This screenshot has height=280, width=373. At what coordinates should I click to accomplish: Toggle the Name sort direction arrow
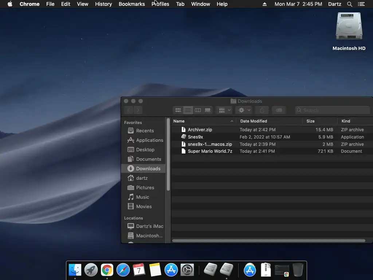[x=232, y=121]
